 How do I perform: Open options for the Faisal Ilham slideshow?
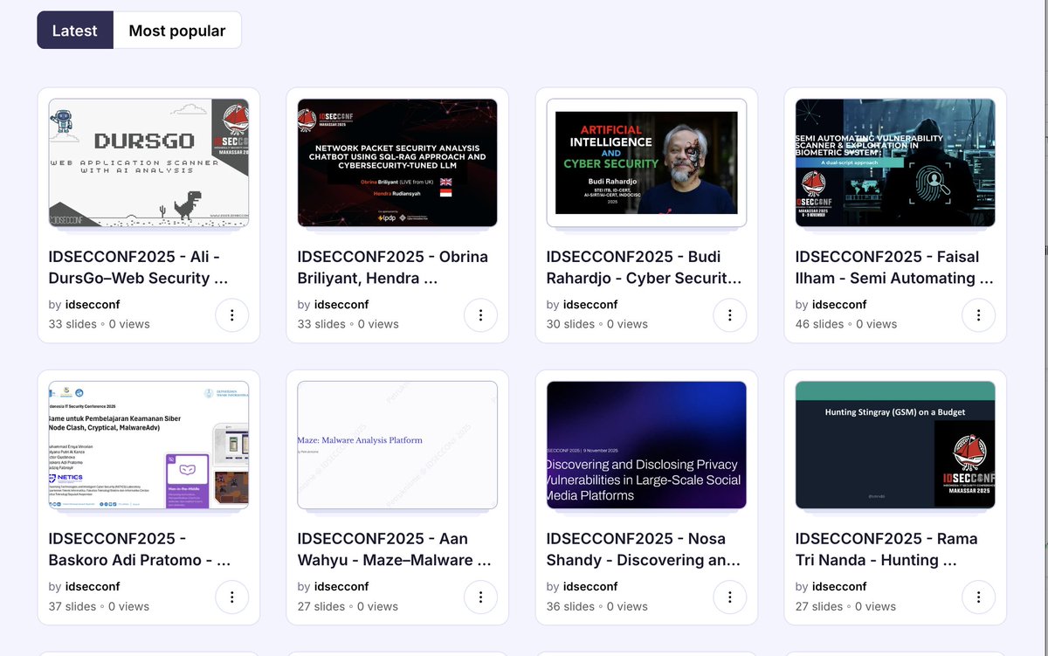tap(978, 314)
